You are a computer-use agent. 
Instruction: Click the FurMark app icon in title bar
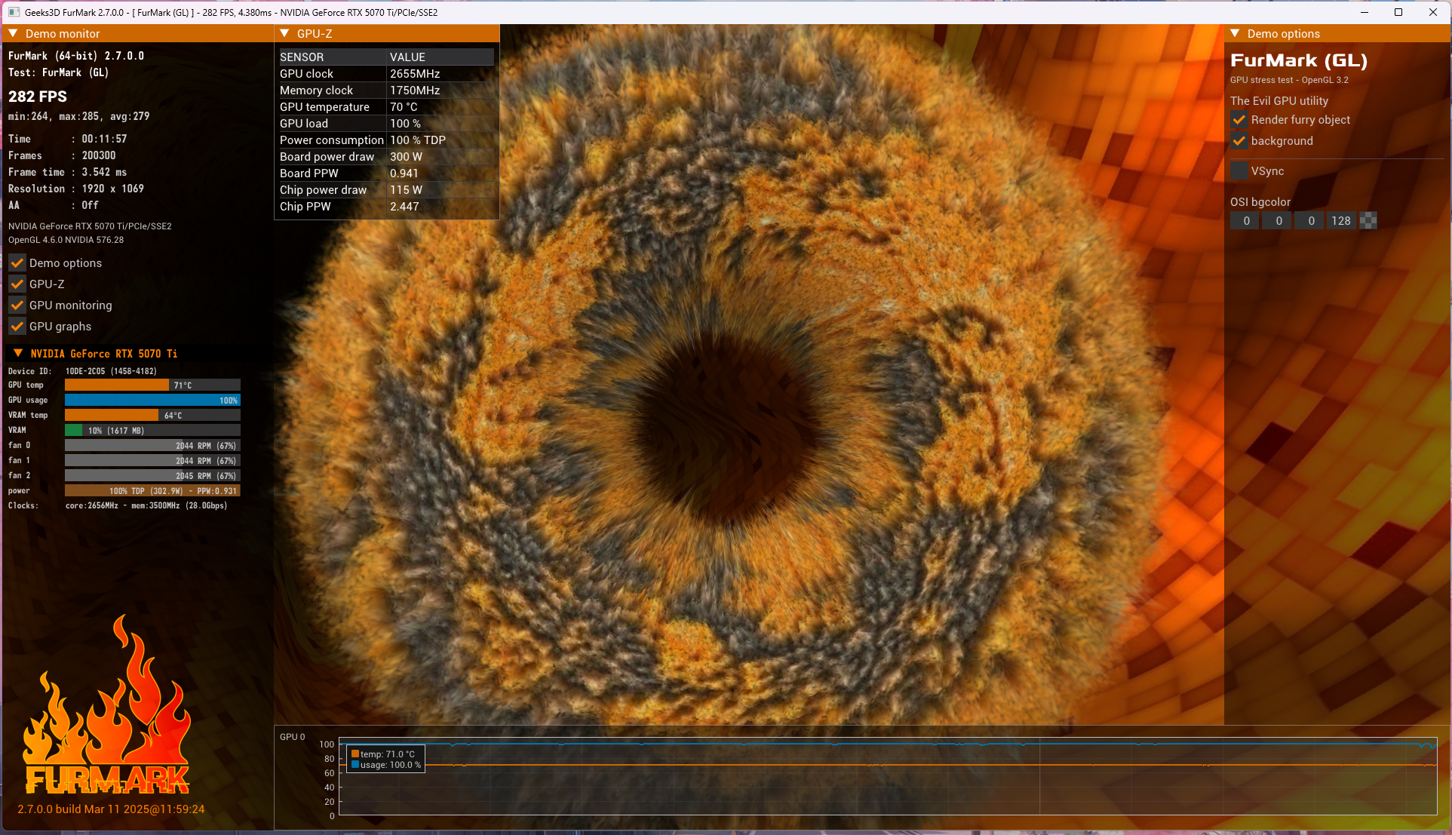[x=14, y=12]
